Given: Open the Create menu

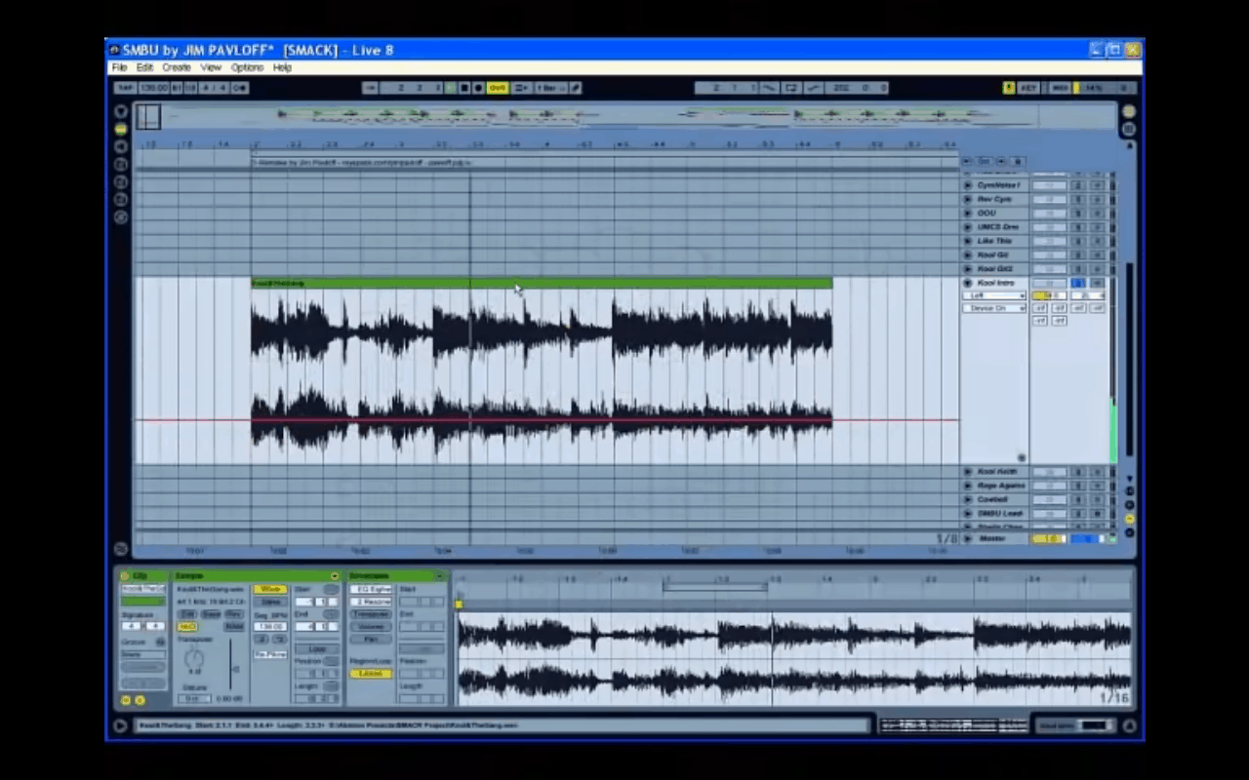Looking at the screenshot, I should [176, 67].
